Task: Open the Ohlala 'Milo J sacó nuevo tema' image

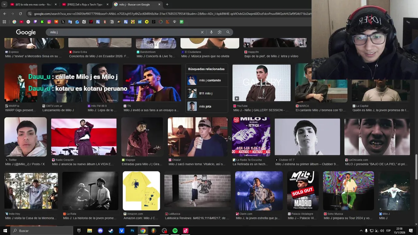Action: (x=198, y=137)
